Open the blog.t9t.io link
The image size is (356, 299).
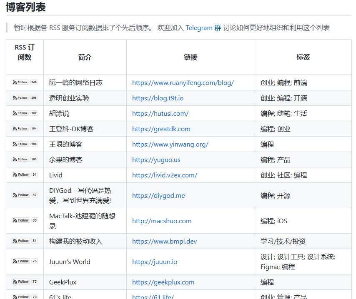(158, 98)
